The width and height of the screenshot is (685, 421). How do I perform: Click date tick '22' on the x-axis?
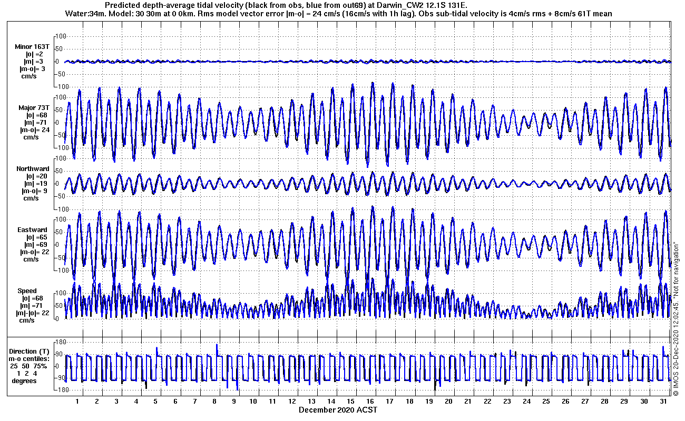[x=487, y=402]
